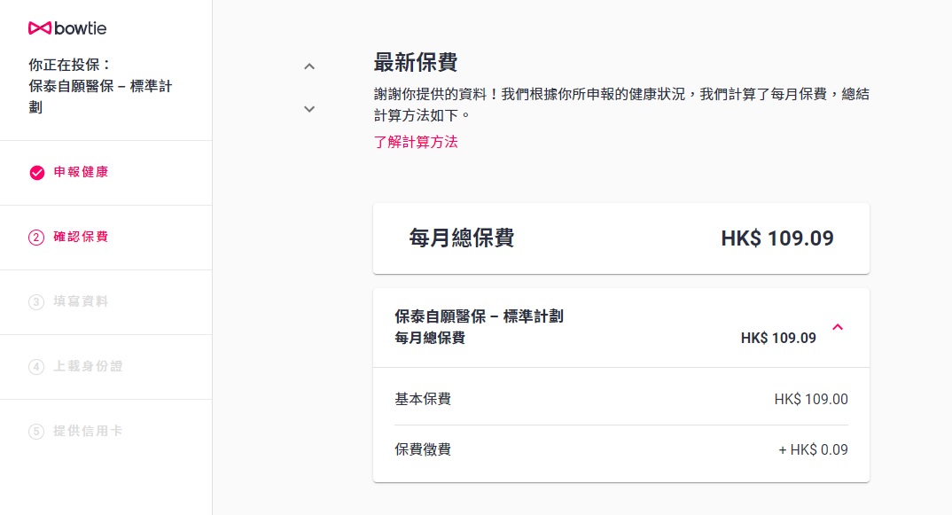Click the 保費徵費 levy row
952x515 pixels.
click(x=620, y=449)
